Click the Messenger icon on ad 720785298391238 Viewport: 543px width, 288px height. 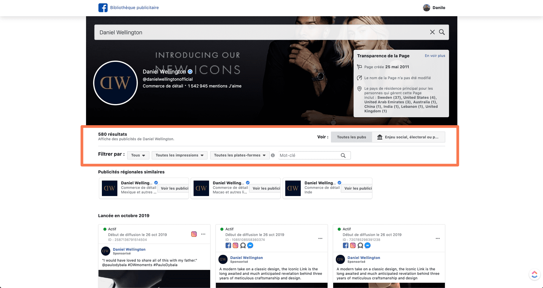point(368,245)
